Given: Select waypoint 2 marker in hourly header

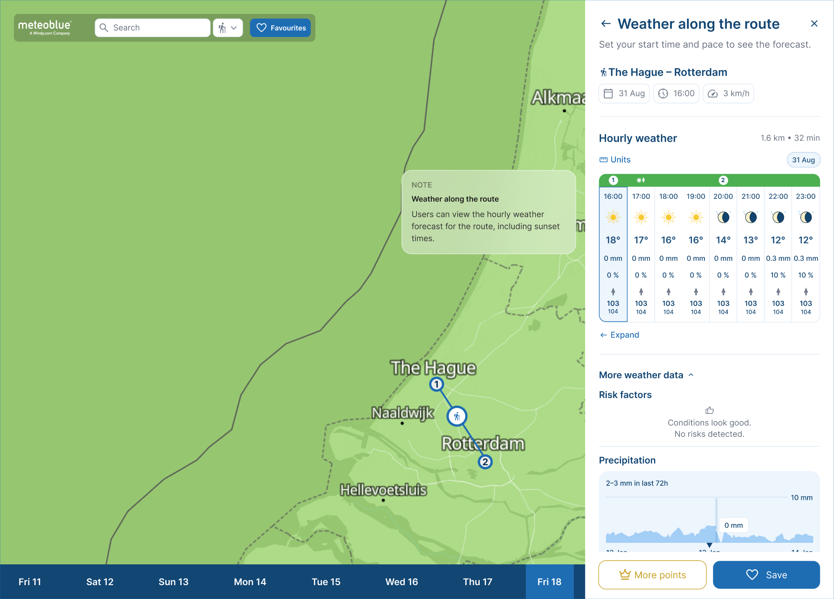Looking at the screenshot, I should [x=723, y=180].
